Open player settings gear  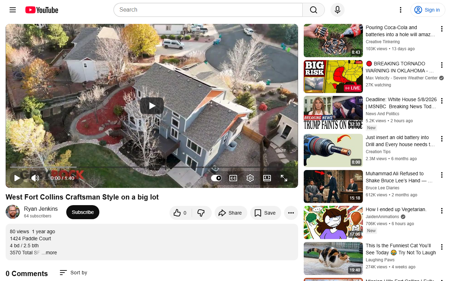tap(250, 178)
